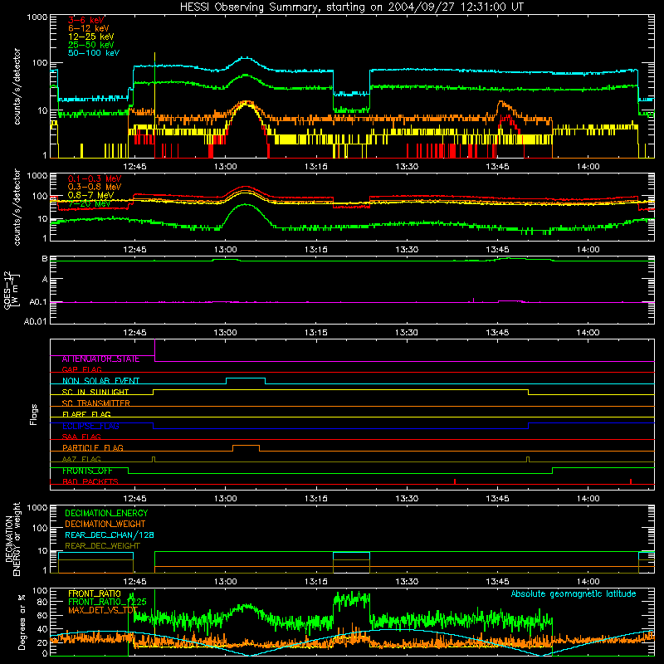Click the HESSI Observing Summary title

(x=351, y=7)
